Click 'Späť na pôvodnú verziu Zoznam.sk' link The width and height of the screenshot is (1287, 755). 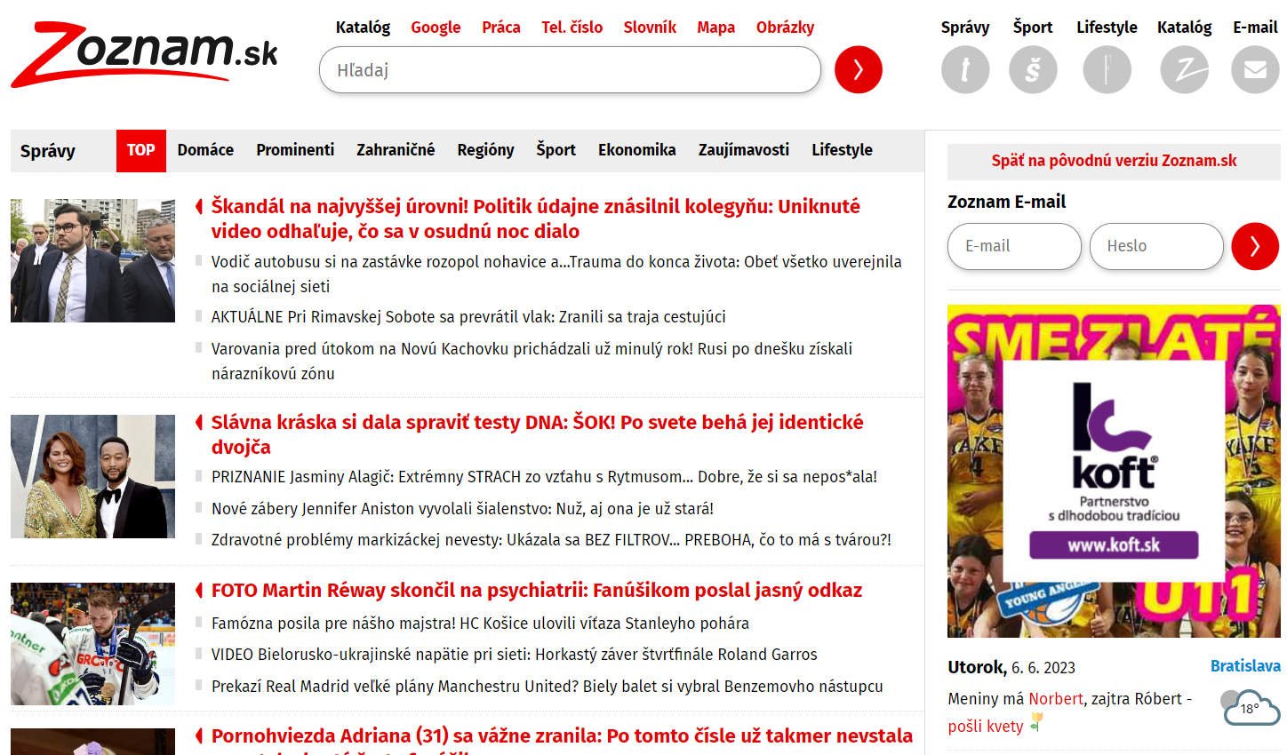tap(1114, 161)
